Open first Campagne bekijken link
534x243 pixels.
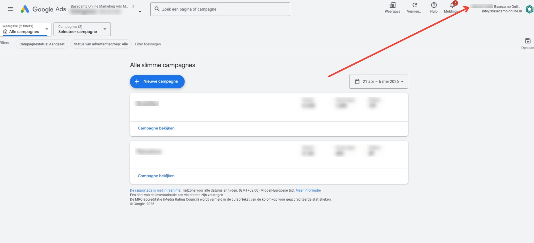(x=156, y=128)
